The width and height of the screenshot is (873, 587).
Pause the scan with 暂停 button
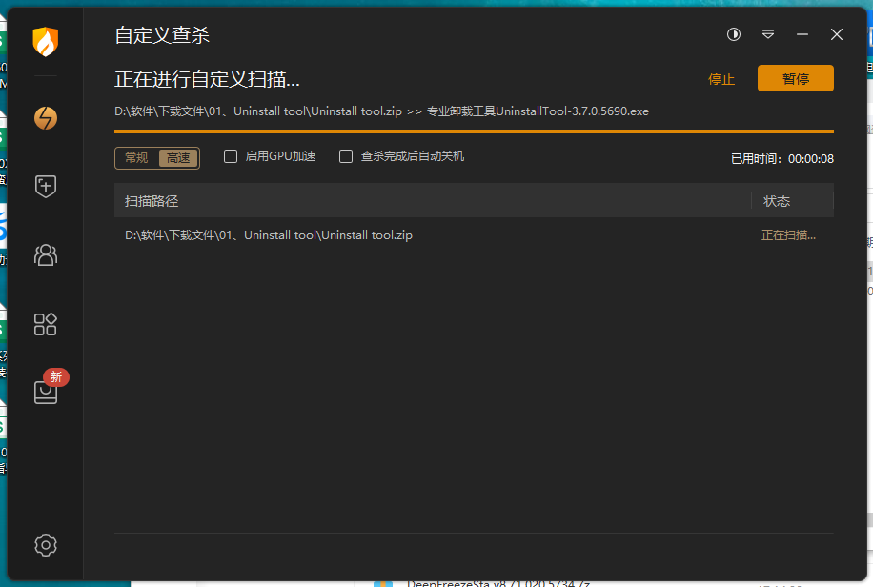[795, 78]
